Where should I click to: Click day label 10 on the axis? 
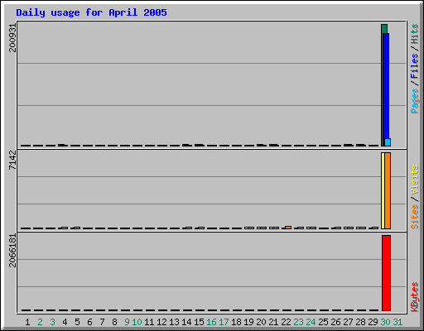pos(137,322)
